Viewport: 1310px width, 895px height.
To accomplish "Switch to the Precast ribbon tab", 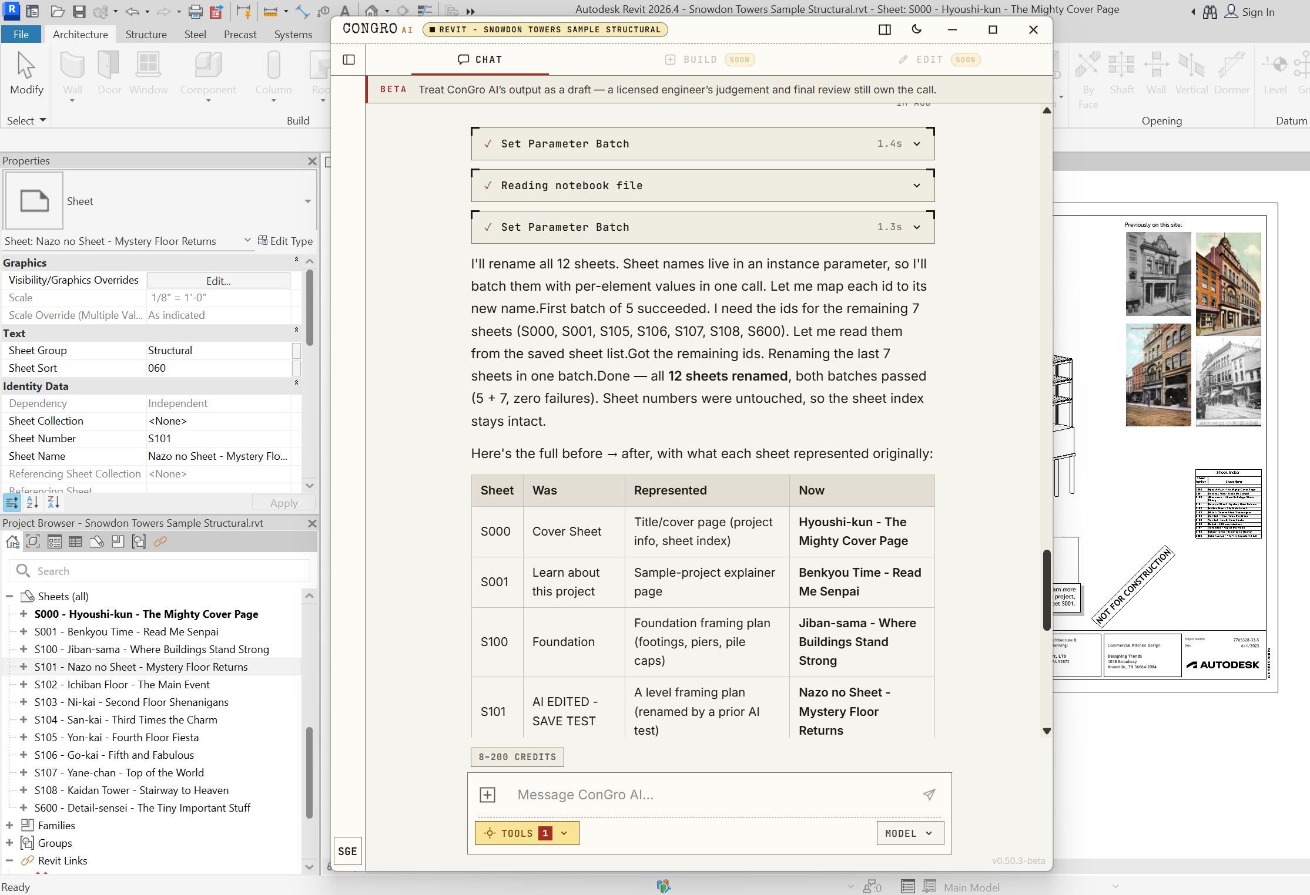I will pos(240,34).
